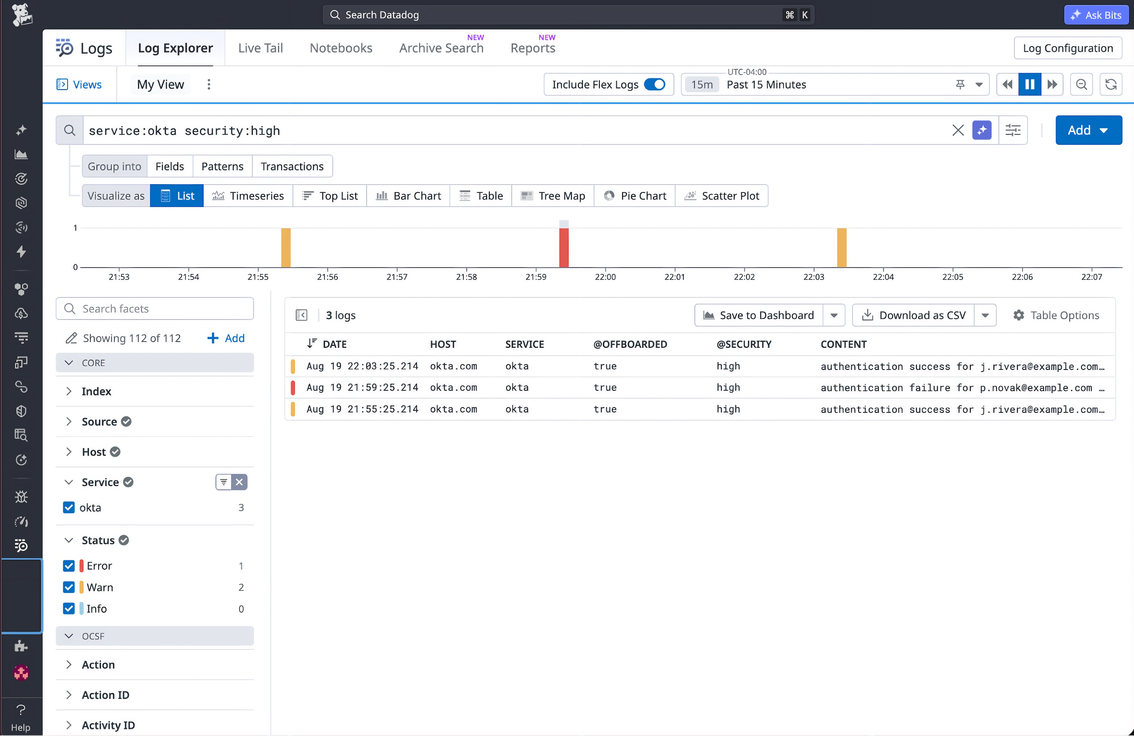Zoom out the time range
The width and height of the screenshot is (1134, 736).
point(1082,84)
